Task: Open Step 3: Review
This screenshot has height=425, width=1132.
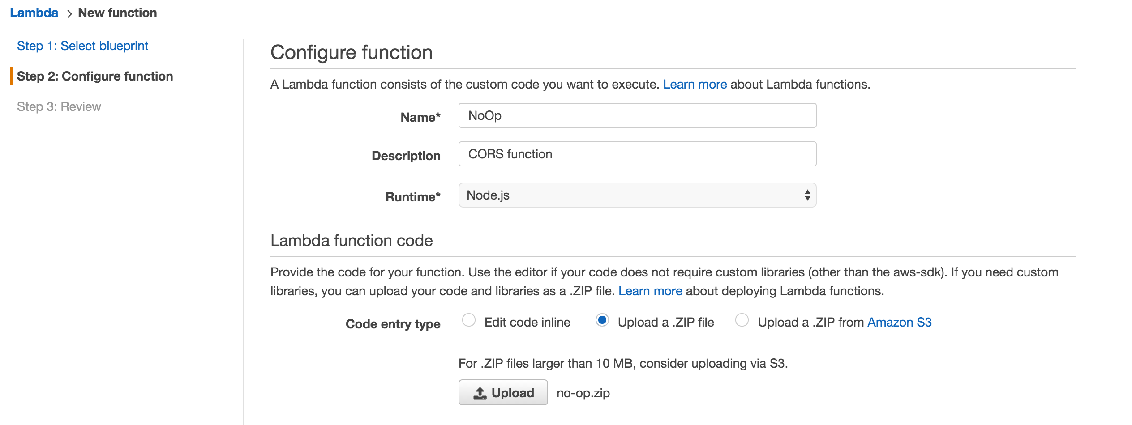Action: [x=59, y=107]
